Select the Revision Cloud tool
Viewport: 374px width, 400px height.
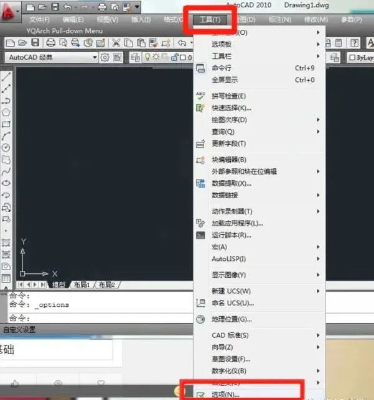(6, 160)
